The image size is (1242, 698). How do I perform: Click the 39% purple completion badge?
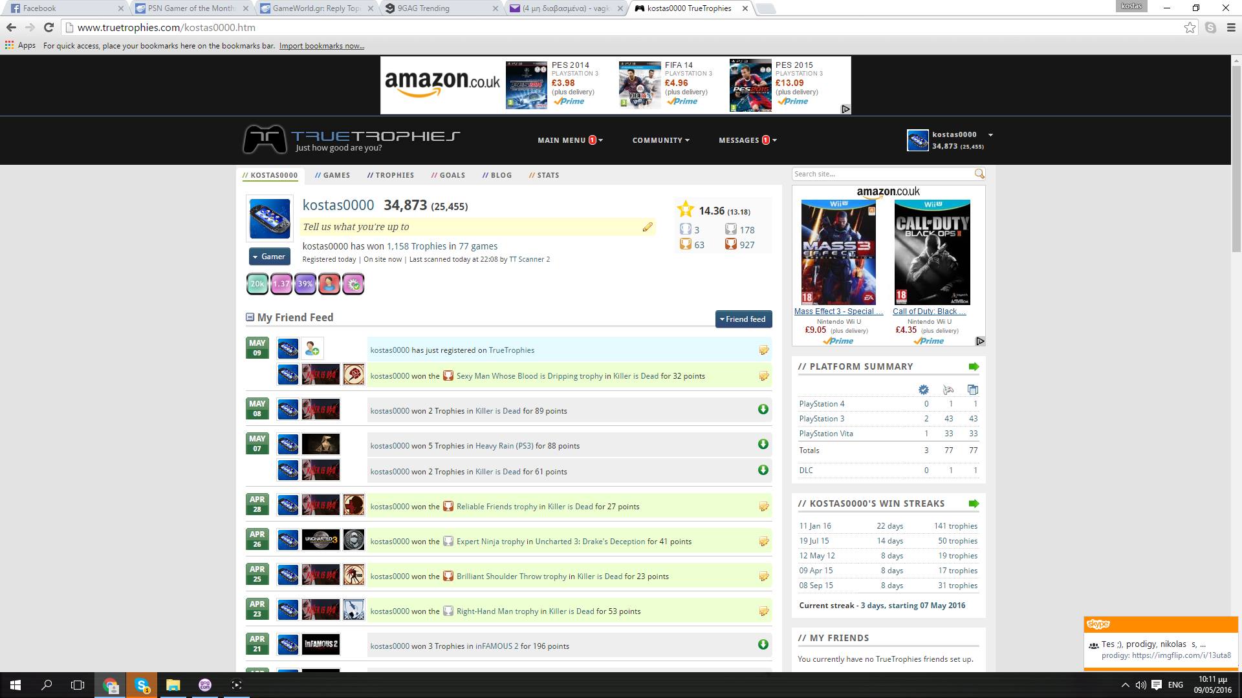coord(305,284)
